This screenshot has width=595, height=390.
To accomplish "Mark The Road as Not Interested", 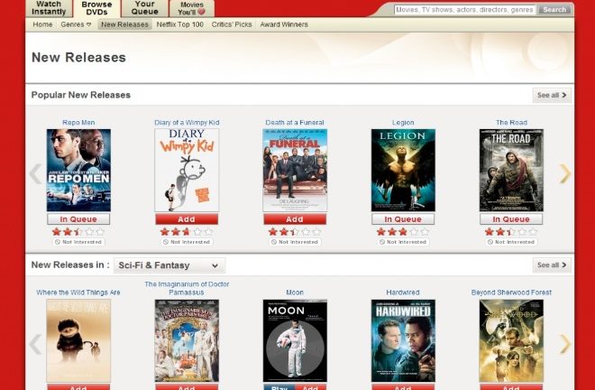I will pos(511,242).
